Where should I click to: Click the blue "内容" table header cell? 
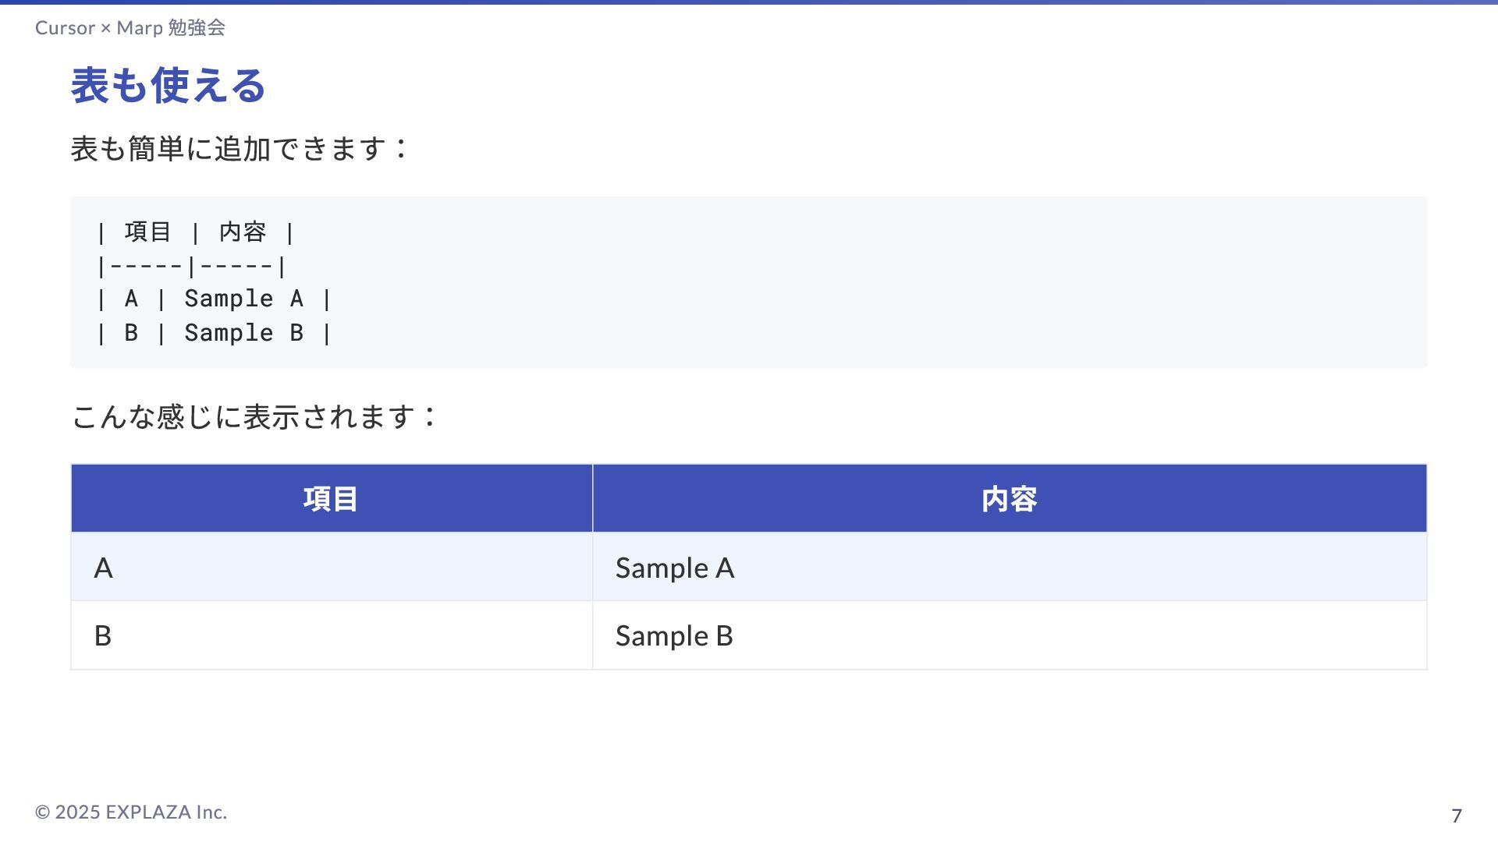pyautogui.click(x=1009, y=499)
